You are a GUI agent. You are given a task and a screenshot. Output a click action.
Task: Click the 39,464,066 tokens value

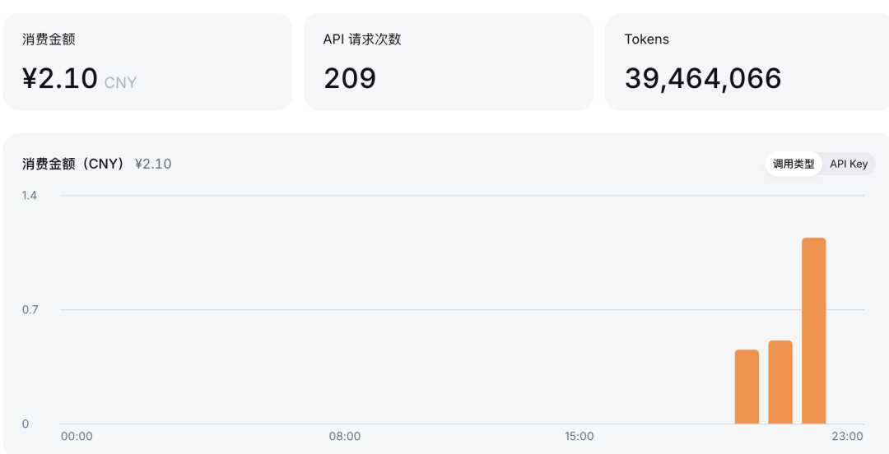(703, 78)
